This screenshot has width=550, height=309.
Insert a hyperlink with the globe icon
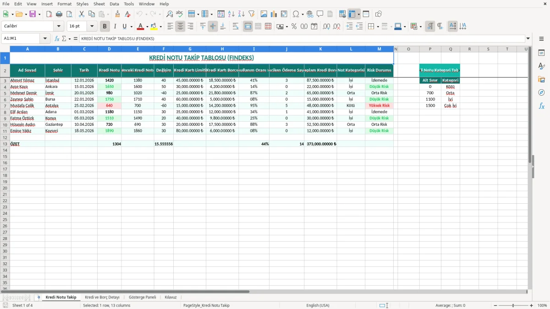(x=310, y=14)
